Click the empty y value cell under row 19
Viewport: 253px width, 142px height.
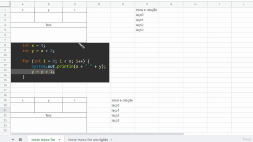[49, 108]
